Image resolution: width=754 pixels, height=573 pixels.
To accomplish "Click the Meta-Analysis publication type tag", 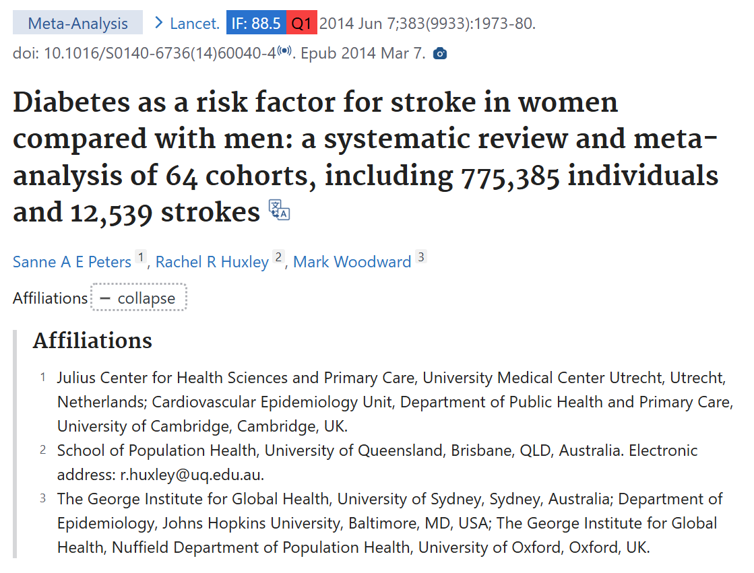I will click(77, 24).
